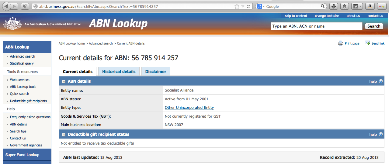Bookmark page with the star icon
389x164 pixels.
237,6
